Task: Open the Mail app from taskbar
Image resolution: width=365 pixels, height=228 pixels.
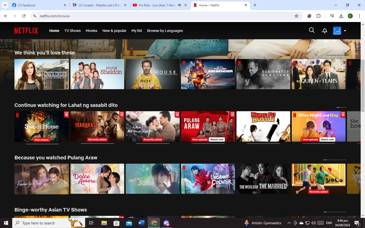Action: (129, 223)
